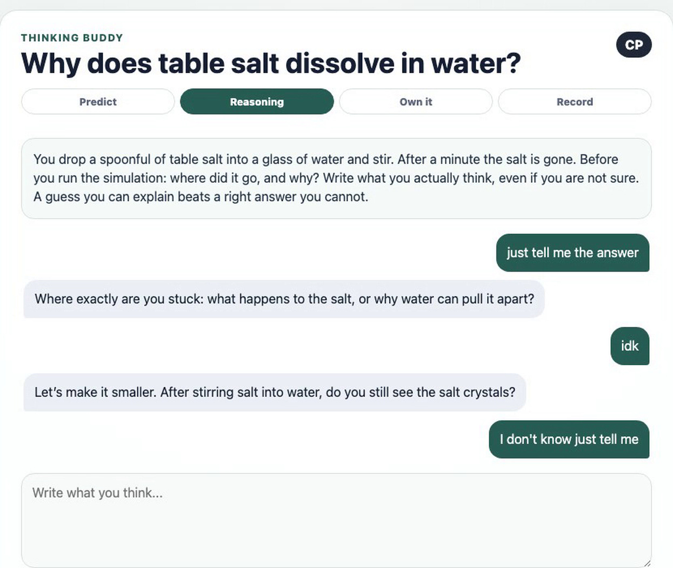The image size is (673, 568).
Task: Click the 'Why does table salt dissolve' heading
Action: [271, 63]
